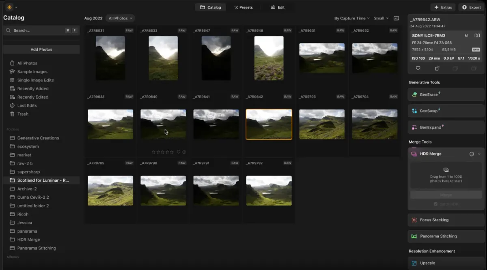487x270 pixels.
Task: Open the GenExpand tool
Action: point(445,127)
